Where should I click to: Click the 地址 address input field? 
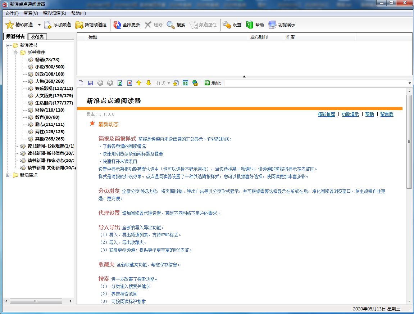tap(316, 83)
